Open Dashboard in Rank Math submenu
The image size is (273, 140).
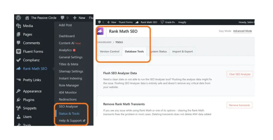[x=67, y=36]
